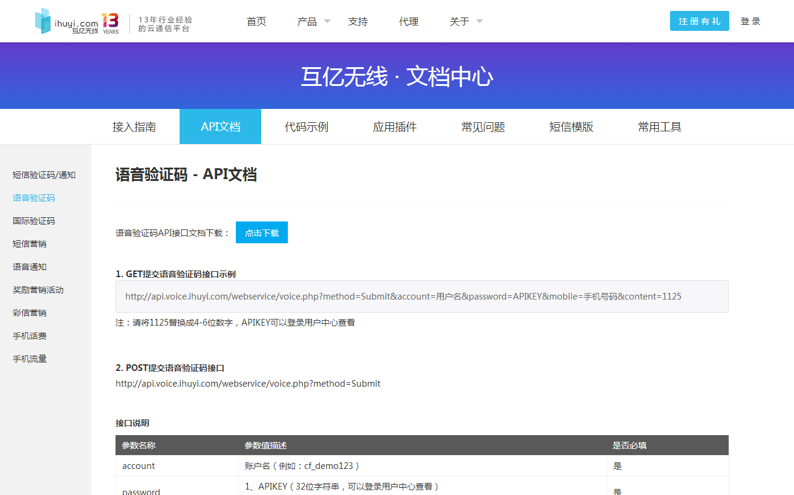794x495 pixels.
Task: Open the 首页 menu item
Action: coord(256,21)
